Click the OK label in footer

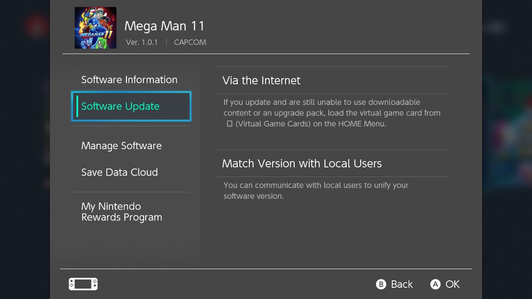point(453,284)
